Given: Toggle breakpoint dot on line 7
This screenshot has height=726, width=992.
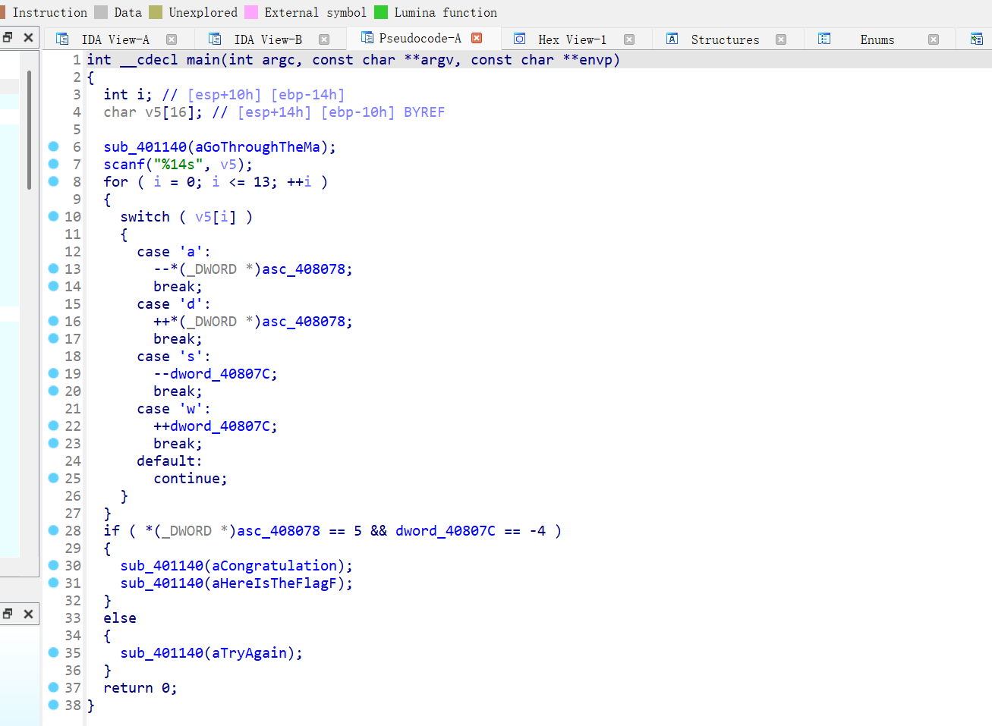Looking at the screenshot, I should (x=53, y=164).
